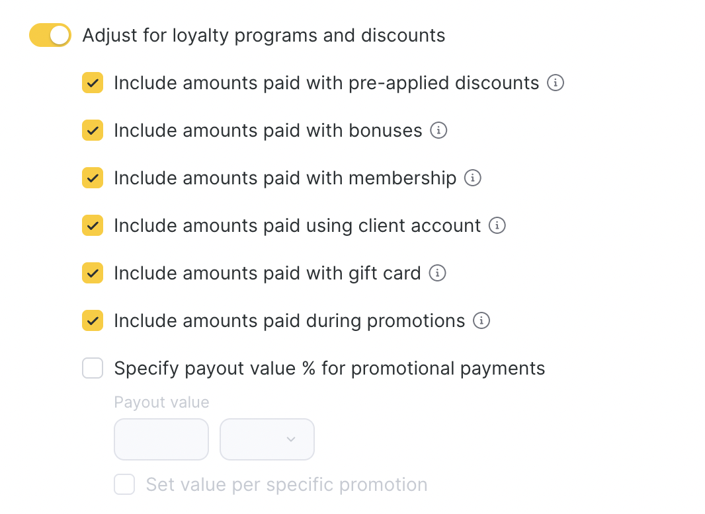Image resolution: width=705 pixels, height=514 pixels.
Task: Check Set value per specific promotion
Action: tap(124, 484)
